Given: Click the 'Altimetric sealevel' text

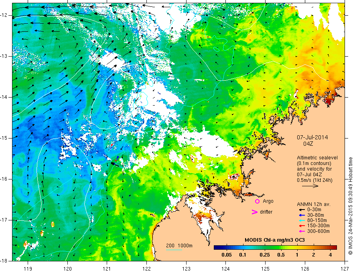Looking at the screenshot, I should tap(317, 158).
